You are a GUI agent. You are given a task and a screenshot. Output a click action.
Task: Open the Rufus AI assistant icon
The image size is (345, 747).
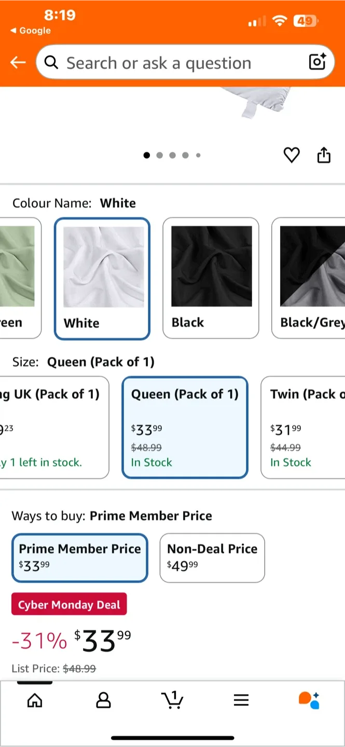(310, 700)
